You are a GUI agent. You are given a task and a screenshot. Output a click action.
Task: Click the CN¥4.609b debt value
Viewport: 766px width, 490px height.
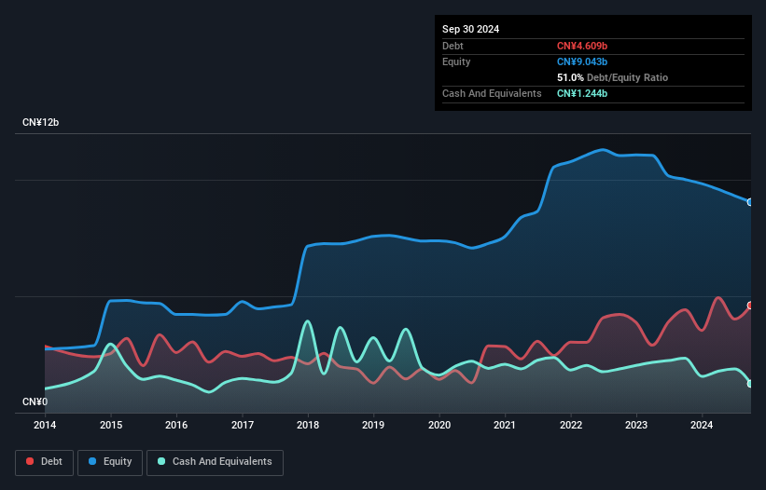coord(582,46)
